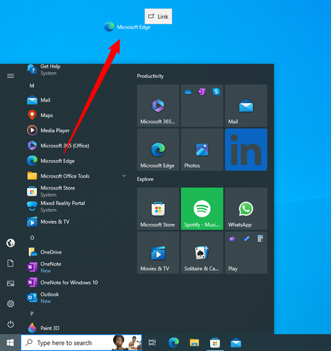The width and height of the screenshot is (331, 351).
Task: Open Media Player in the app list
Action: click(x=76, y=131)
